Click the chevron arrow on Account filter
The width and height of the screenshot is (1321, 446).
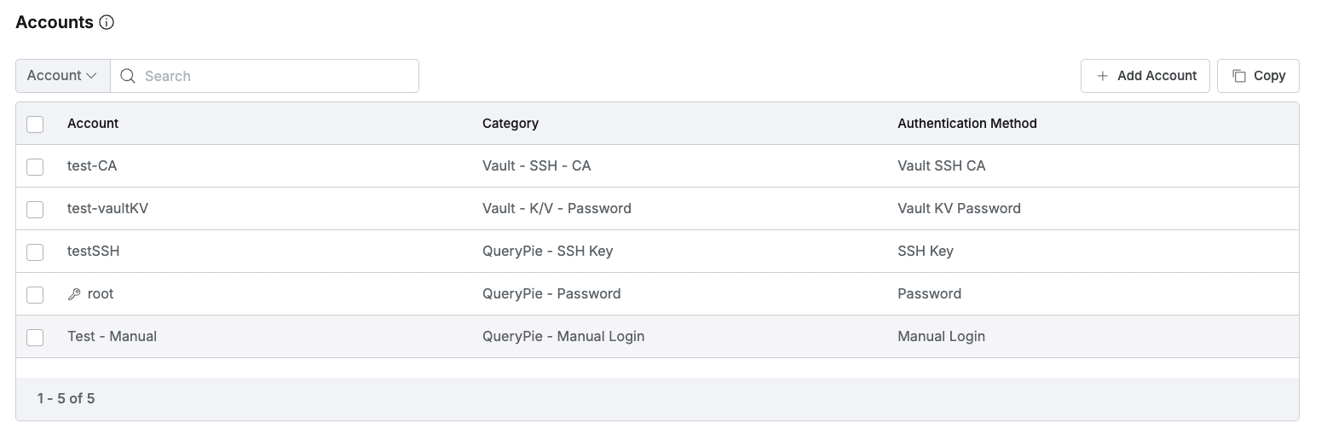(x=92, y=76)
